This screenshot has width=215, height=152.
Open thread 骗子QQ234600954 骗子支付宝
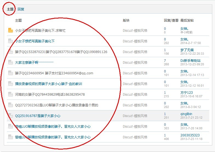(x=54, y=73)
